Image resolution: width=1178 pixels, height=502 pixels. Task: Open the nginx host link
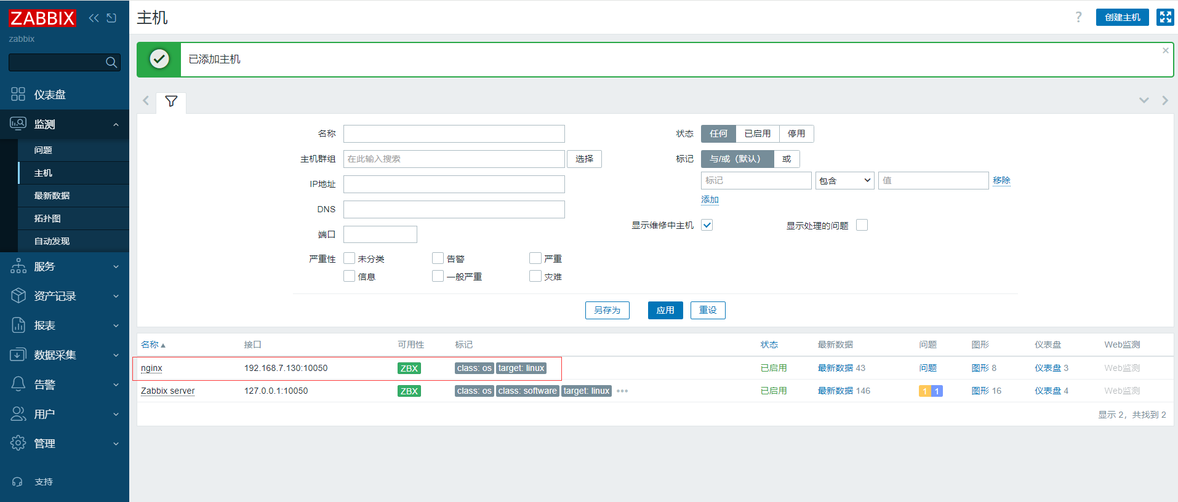click(x=151, y=369)
